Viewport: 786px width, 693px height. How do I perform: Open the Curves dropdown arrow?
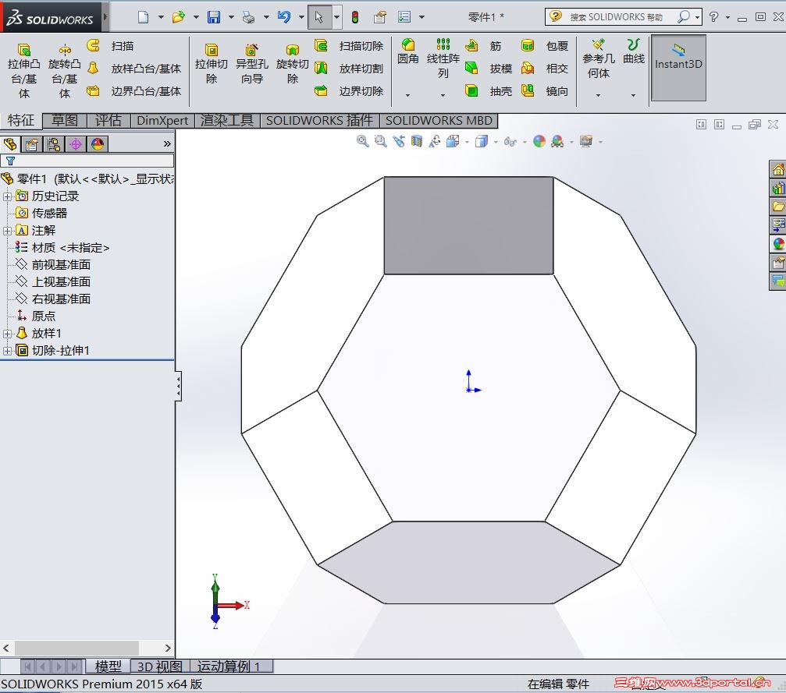coord(633,94)
